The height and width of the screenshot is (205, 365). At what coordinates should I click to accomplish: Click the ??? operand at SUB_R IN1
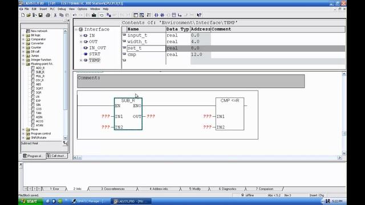[x=106, y=116]
